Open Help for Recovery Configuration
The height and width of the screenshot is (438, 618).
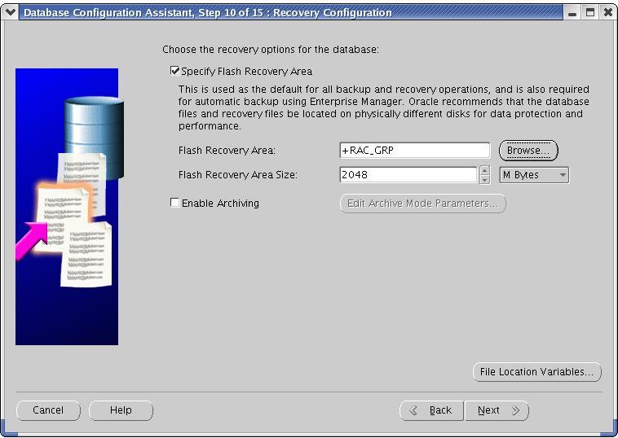point(121,410)
